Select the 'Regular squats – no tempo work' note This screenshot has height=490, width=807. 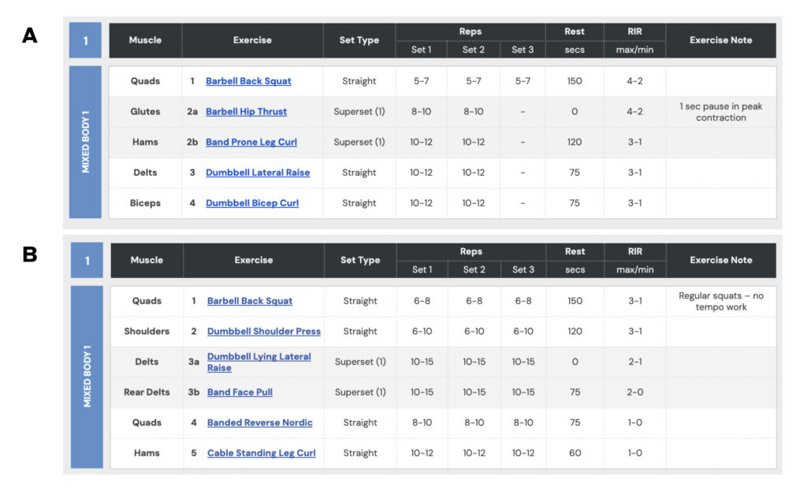coord(720,301)
